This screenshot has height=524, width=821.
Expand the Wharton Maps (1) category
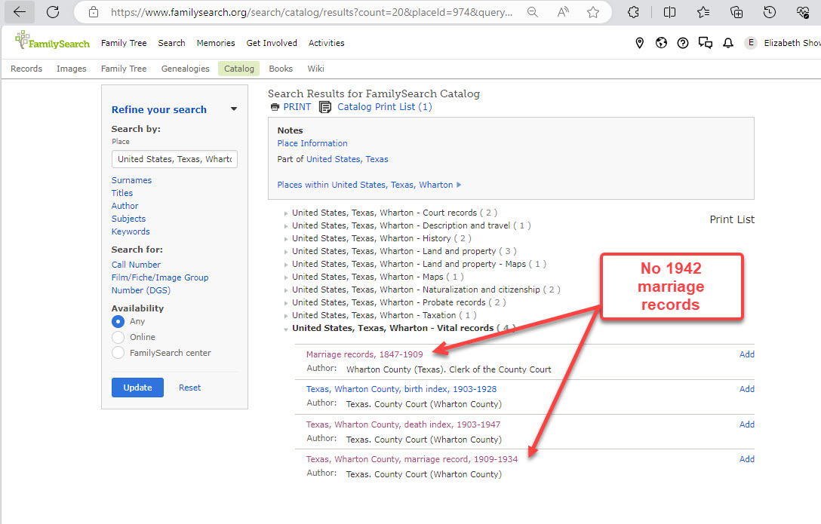[286, 277]
